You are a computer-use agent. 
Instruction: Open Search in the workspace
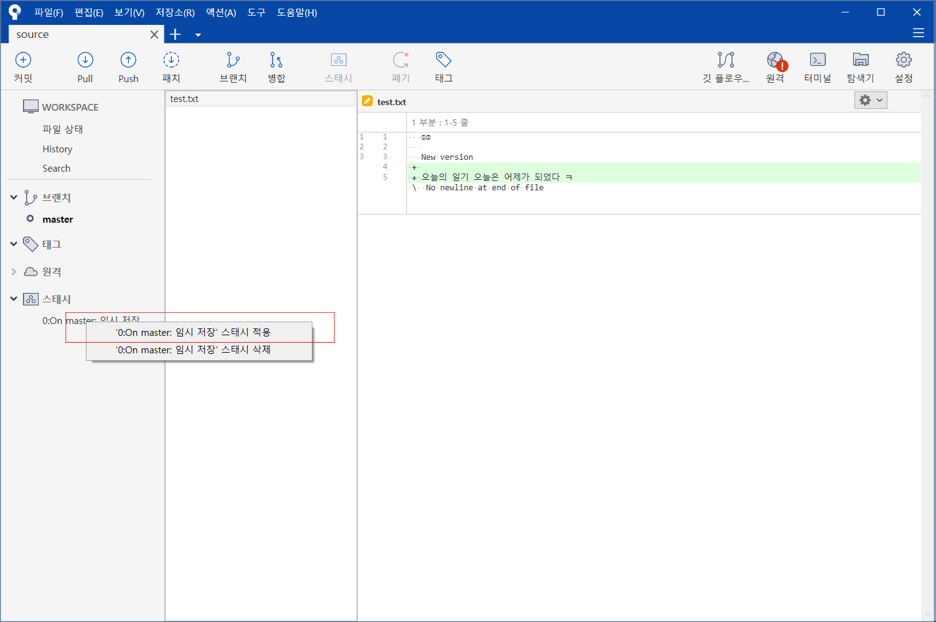(x=56, y=168)
